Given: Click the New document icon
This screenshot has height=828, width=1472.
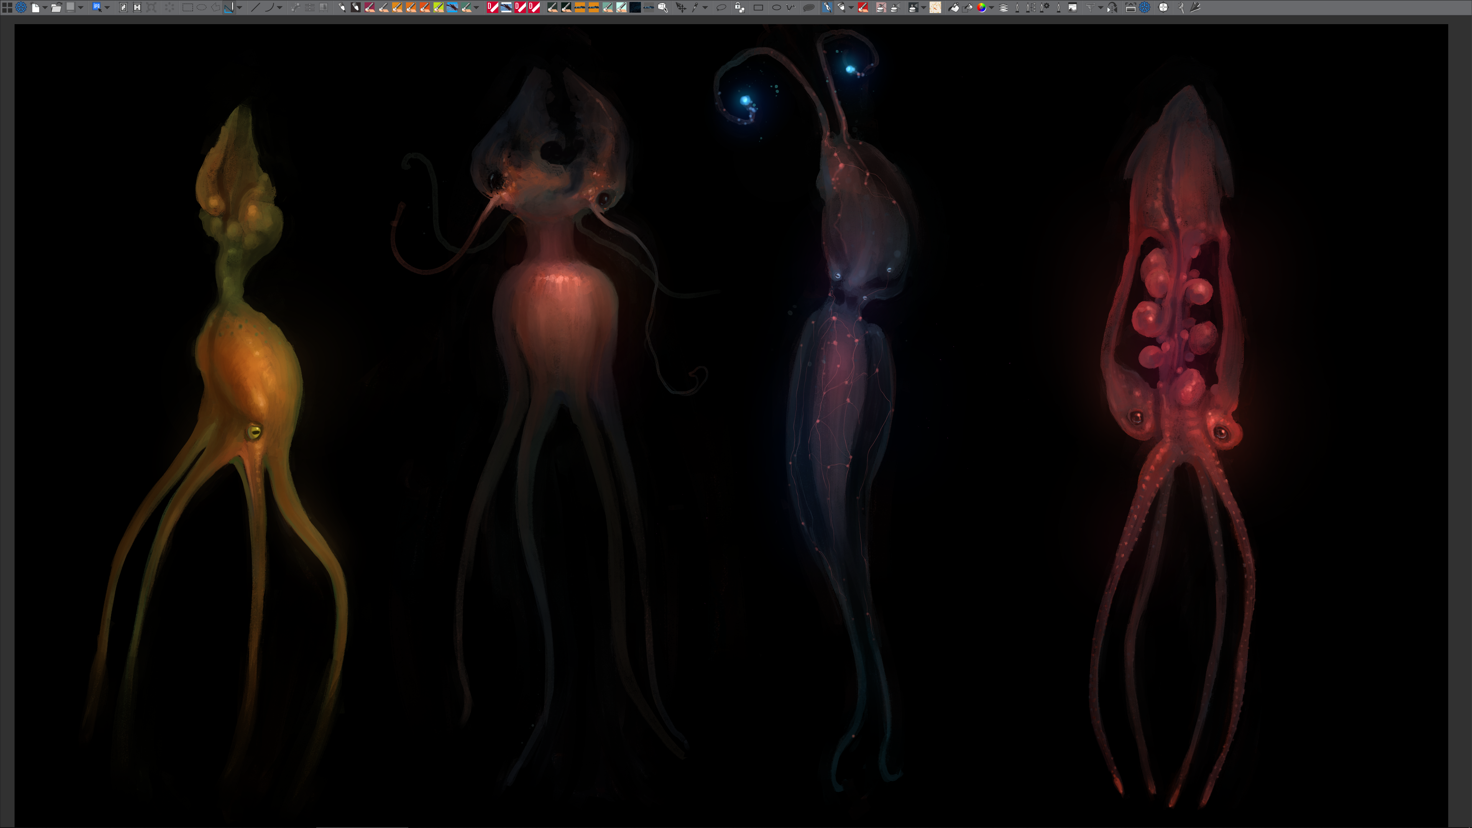Looking at the screenshot, I should pos(35,7).
